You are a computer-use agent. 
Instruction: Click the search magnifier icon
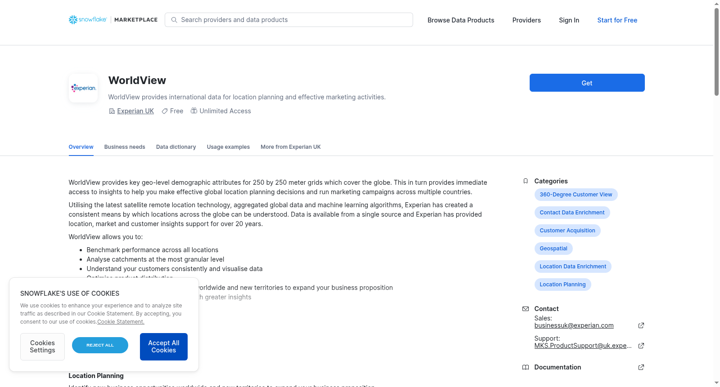174,20
